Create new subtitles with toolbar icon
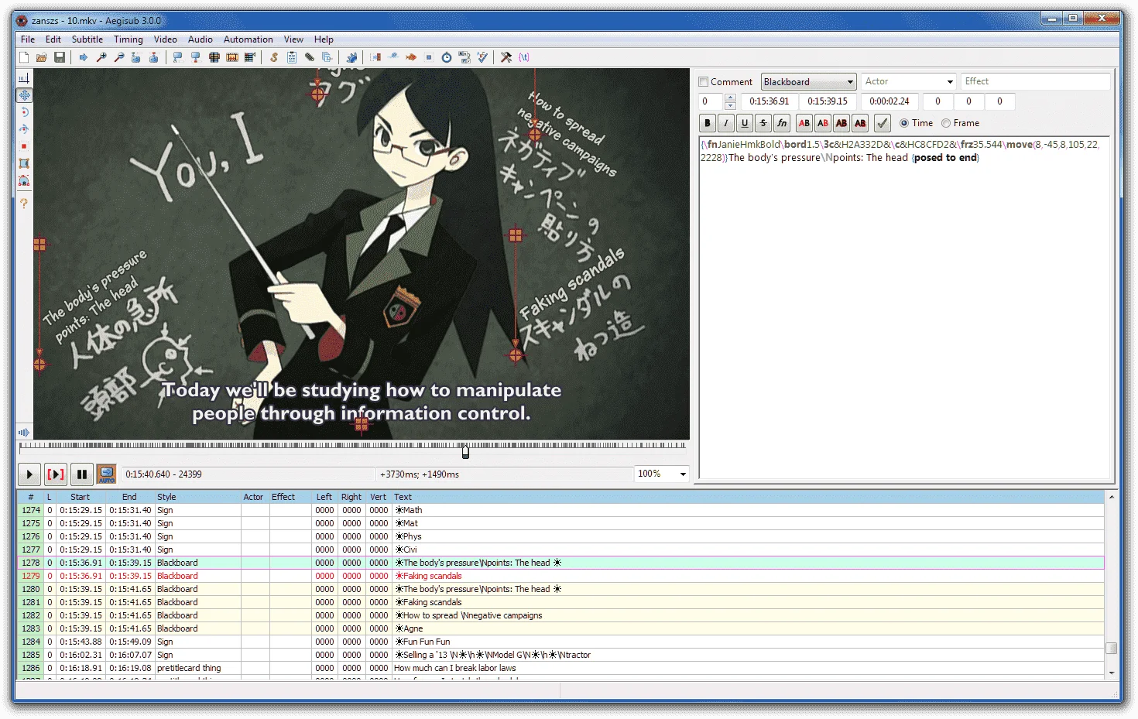Image resolution: width=1138 pixels, height=719 pixels. pyautogui.click(x=24, y=57)
